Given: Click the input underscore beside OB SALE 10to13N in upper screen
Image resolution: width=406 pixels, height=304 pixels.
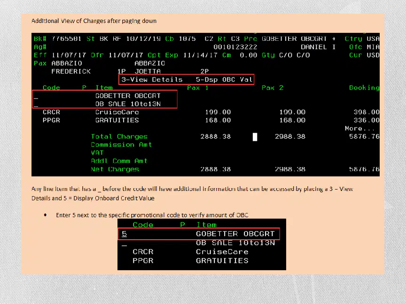Looking at the screenshot, I should (x=36, y=106).
